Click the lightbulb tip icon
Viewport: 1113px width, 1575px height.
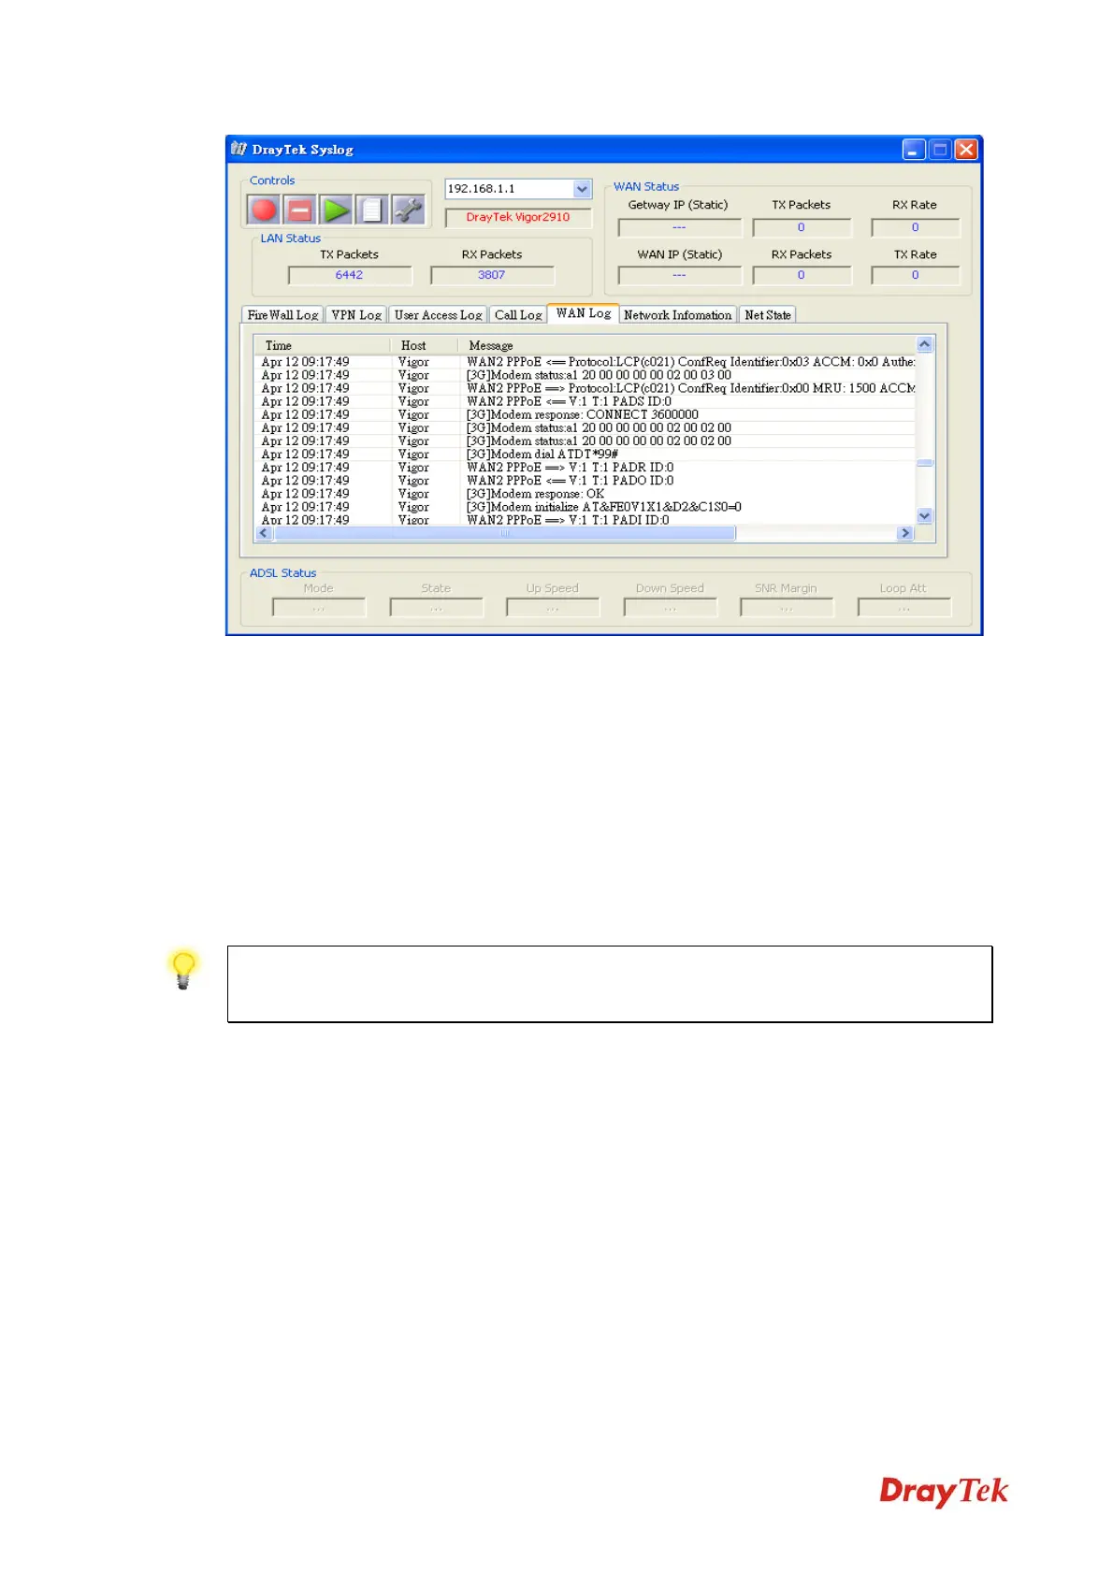tap(183, 969)
